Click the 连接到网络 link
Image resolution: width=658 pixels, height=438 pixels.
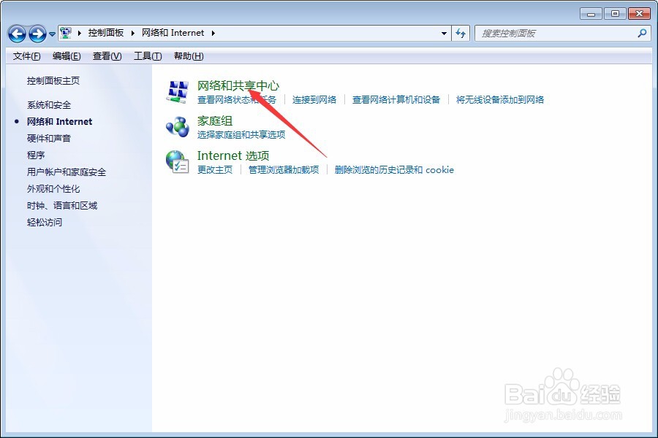tap(313, 99)
